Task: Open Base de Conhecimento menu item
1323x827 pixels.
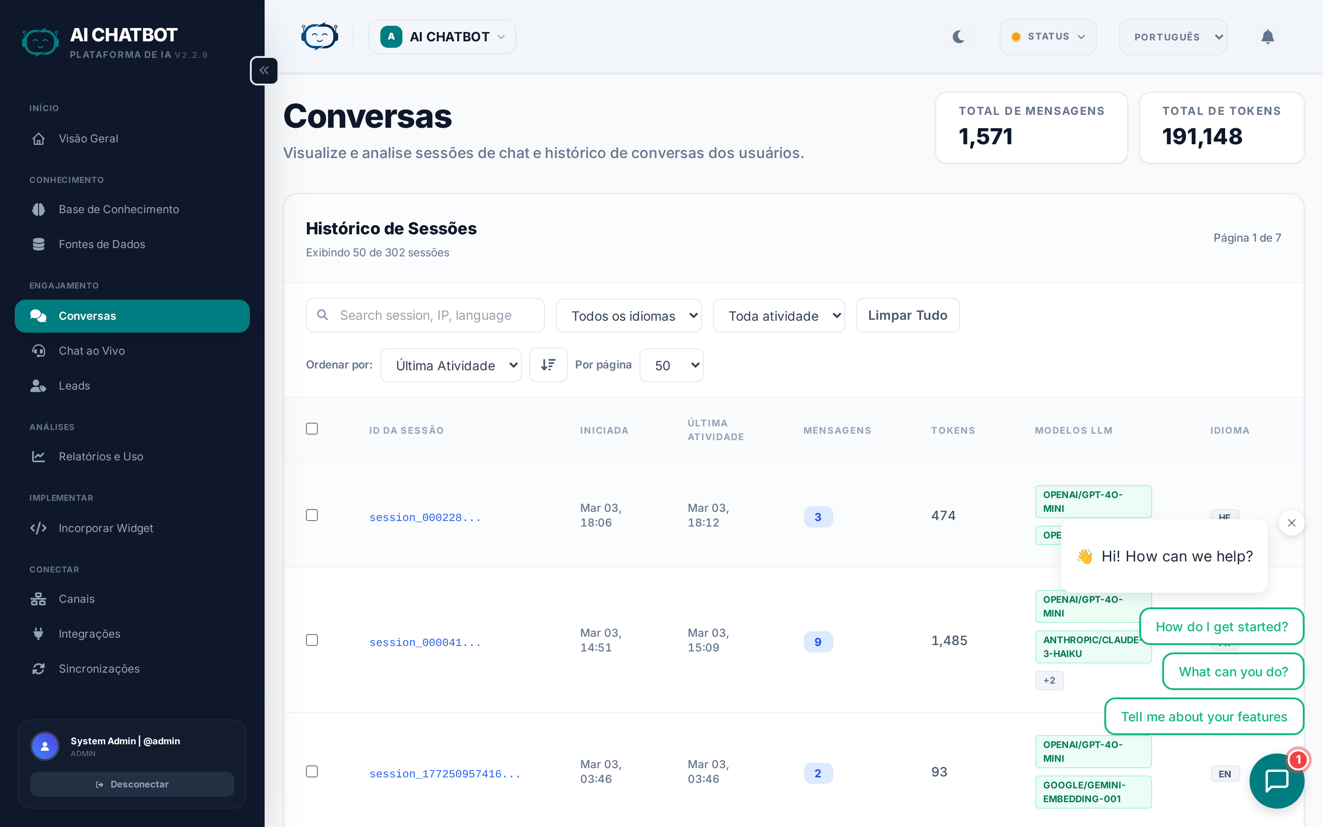Action: (x=119, y=210)
